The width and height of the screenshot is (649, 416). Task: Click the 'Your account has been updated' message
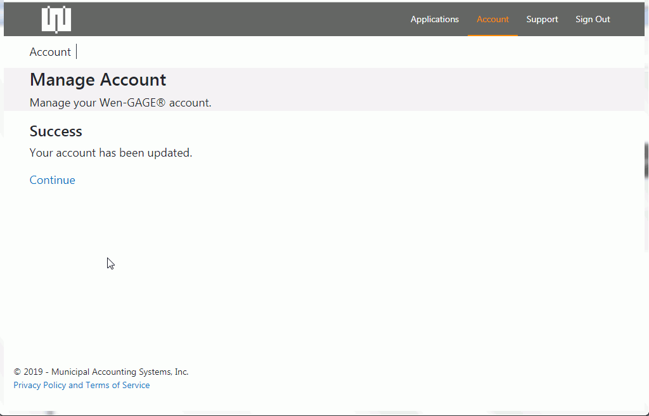(111, 153)
